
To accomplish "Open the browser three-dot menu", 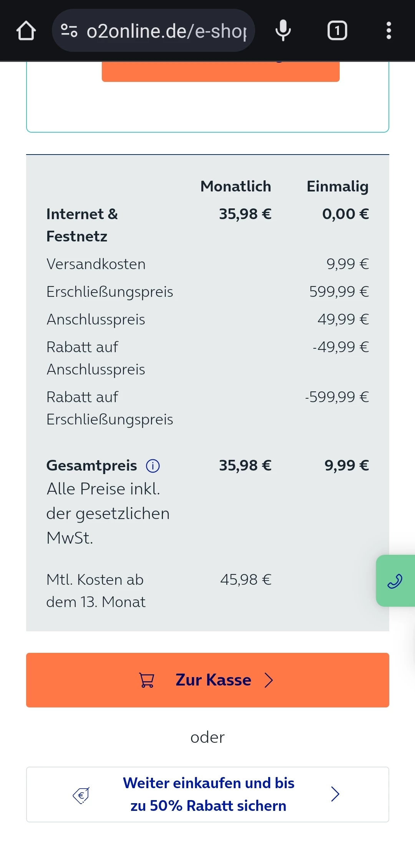I will click(388, 31).
